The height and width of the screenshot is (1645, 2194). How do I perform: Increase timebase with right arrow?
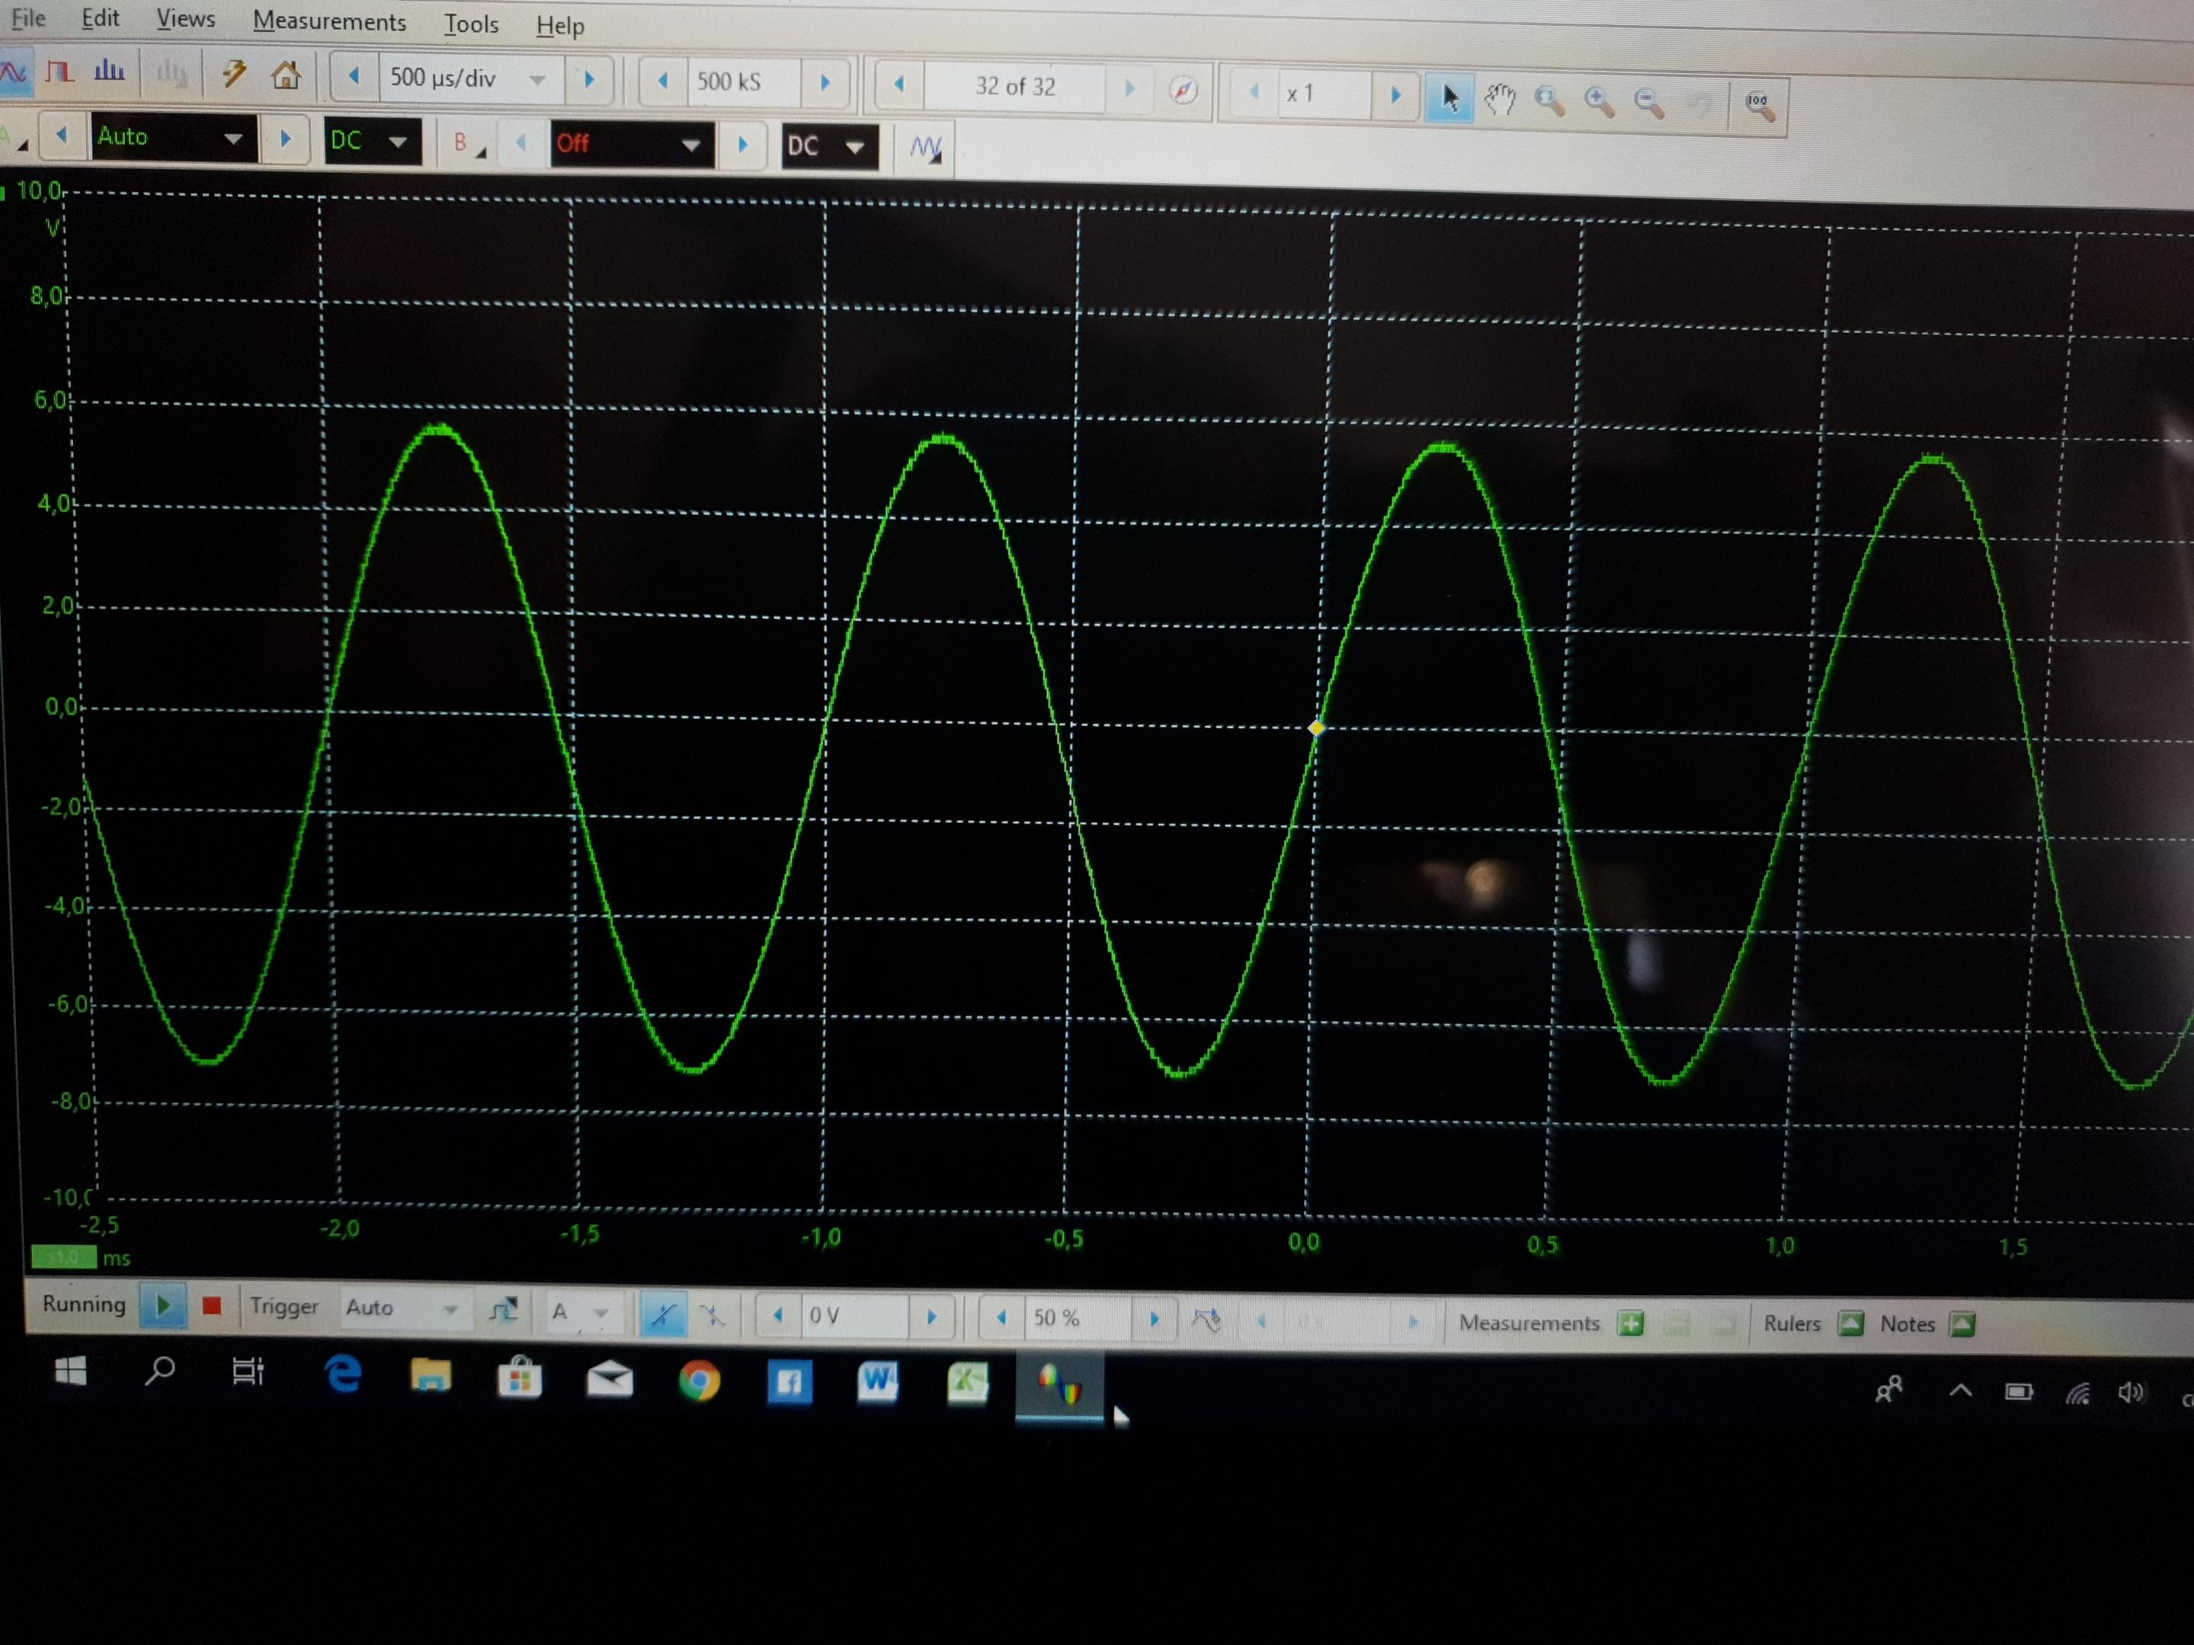589,80
